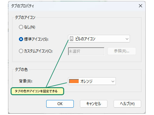
Task: Open the ビルのアイコン standard icon dropdown
Action: point(99,39)
